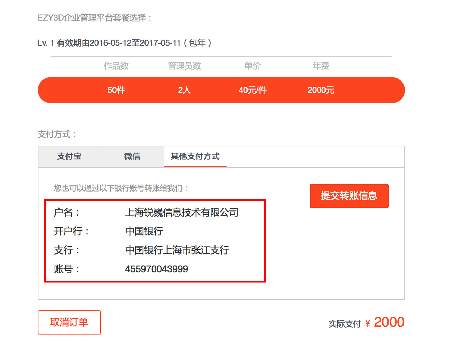Click the 中国银行上海市张江支行 branch text
This screenshot has width=454, height=343.
point(177,250)
